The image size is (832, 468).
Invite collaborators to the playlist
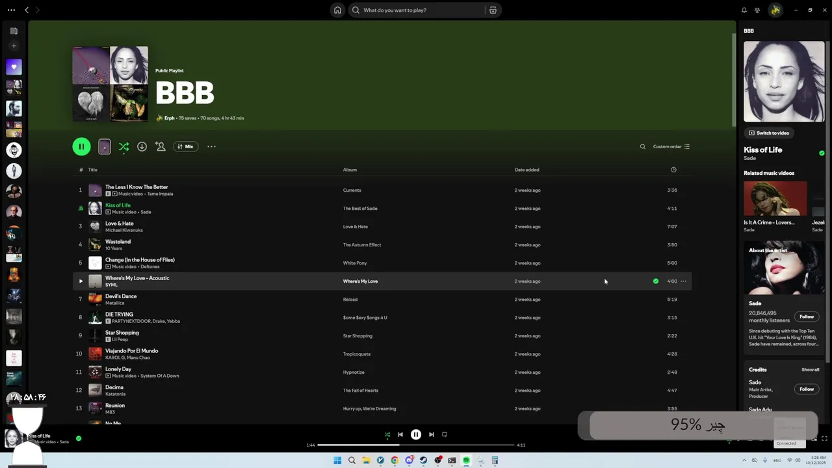point(161,146)
